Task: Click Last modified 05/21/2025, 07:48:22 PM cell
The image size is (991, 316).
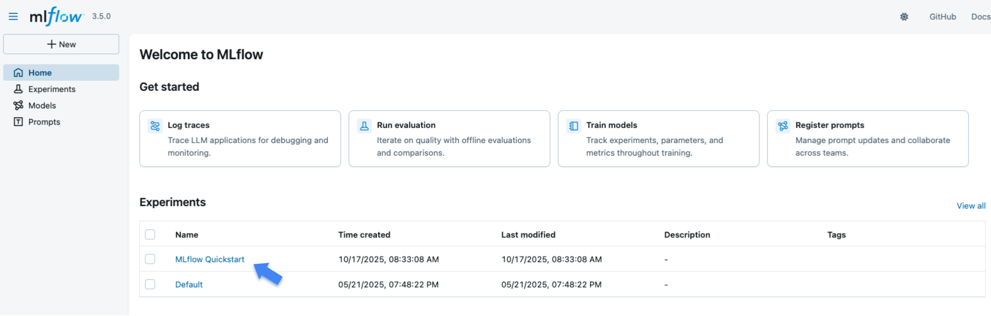Action: [551, 284]
